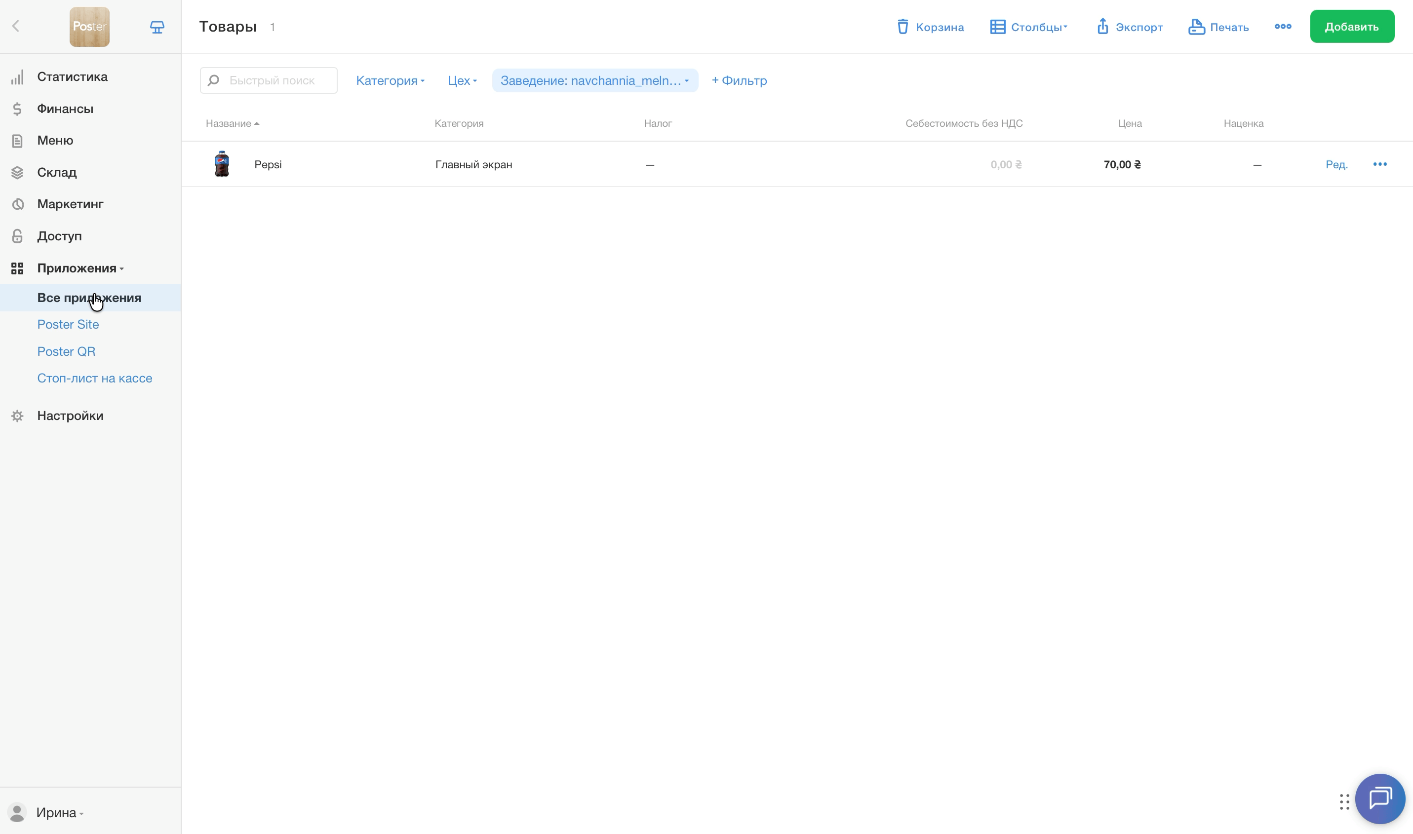Click the Экспорт icon
Screen dimensions: 1413x834
pyautogui.click(x=1102, y=27)
